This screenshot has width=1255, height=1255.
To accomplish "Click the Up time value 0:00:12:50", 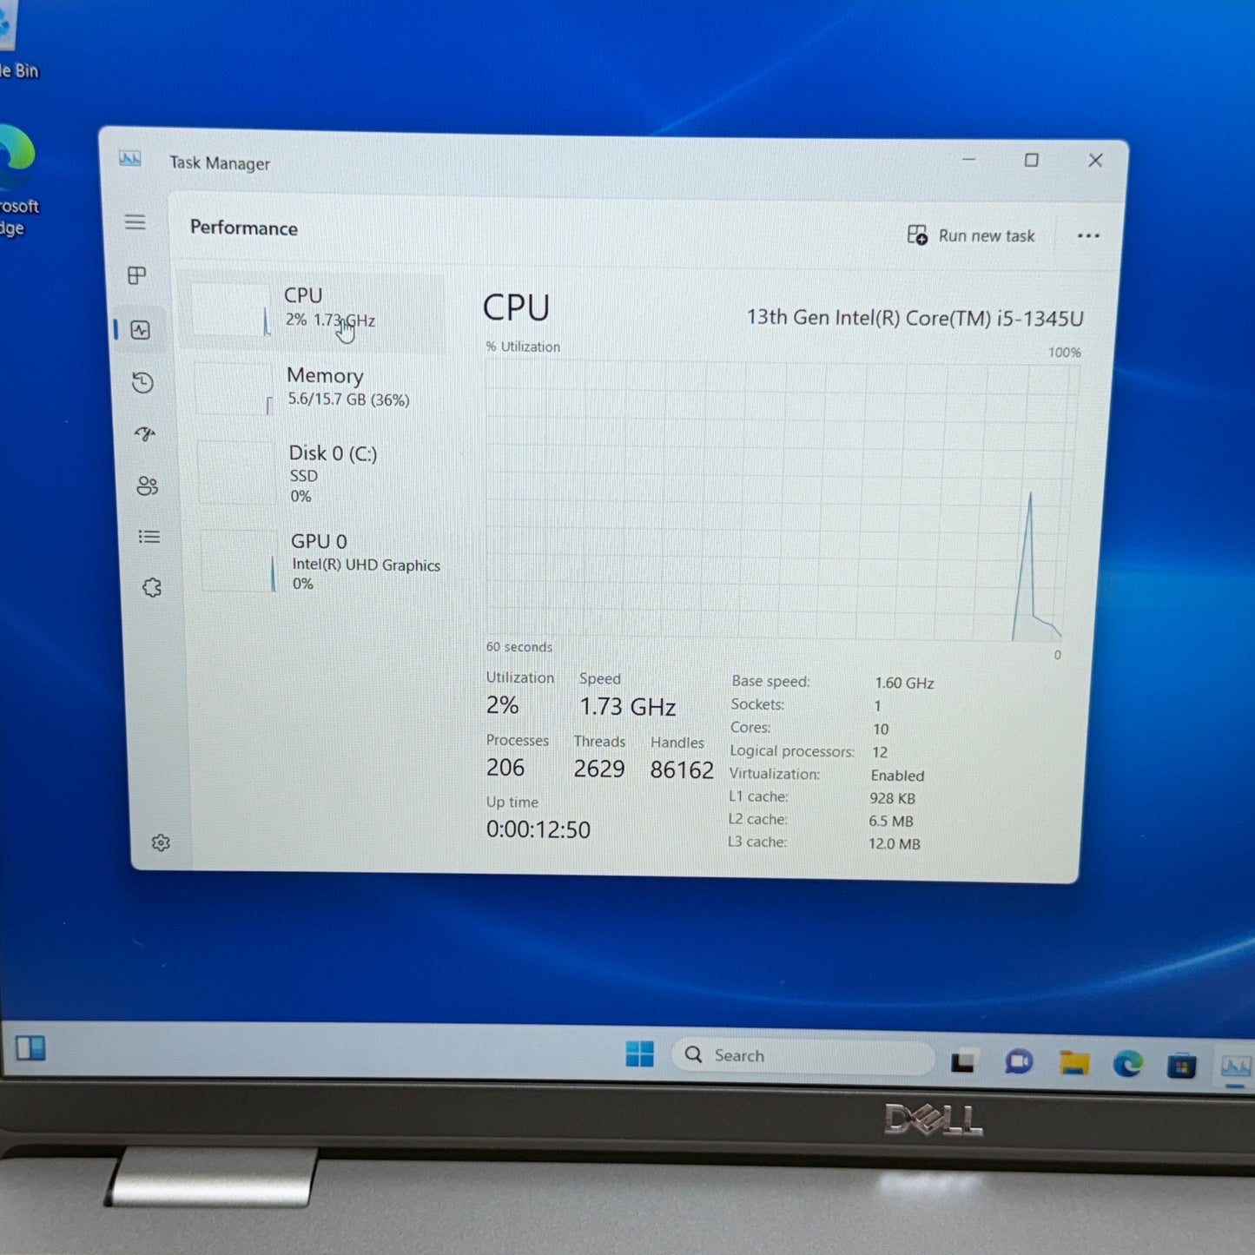I will pyautogui.click(x=538, y=829).
